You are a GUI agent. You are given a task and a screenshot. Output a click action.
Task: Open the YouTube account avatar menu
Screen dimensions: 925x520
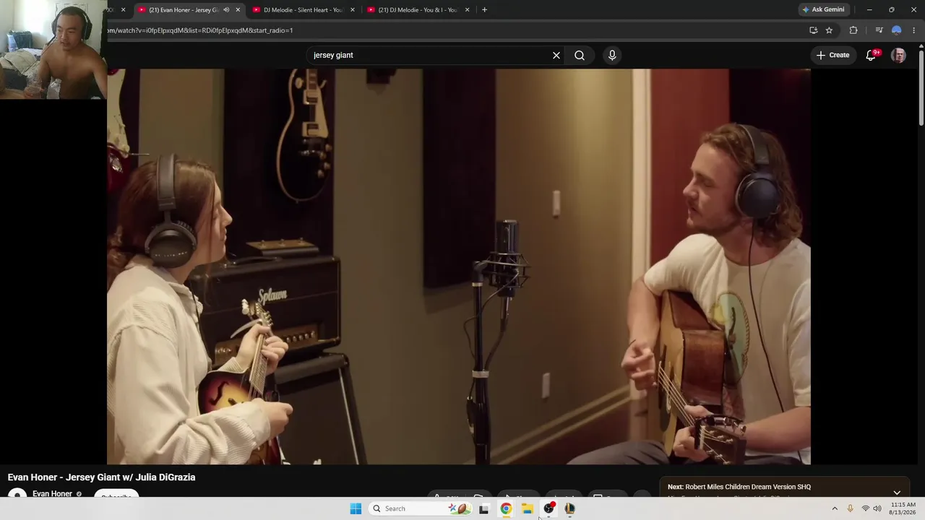[x=898, y=55]
